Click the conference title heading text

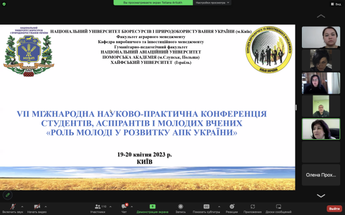(x=142, y=123)
